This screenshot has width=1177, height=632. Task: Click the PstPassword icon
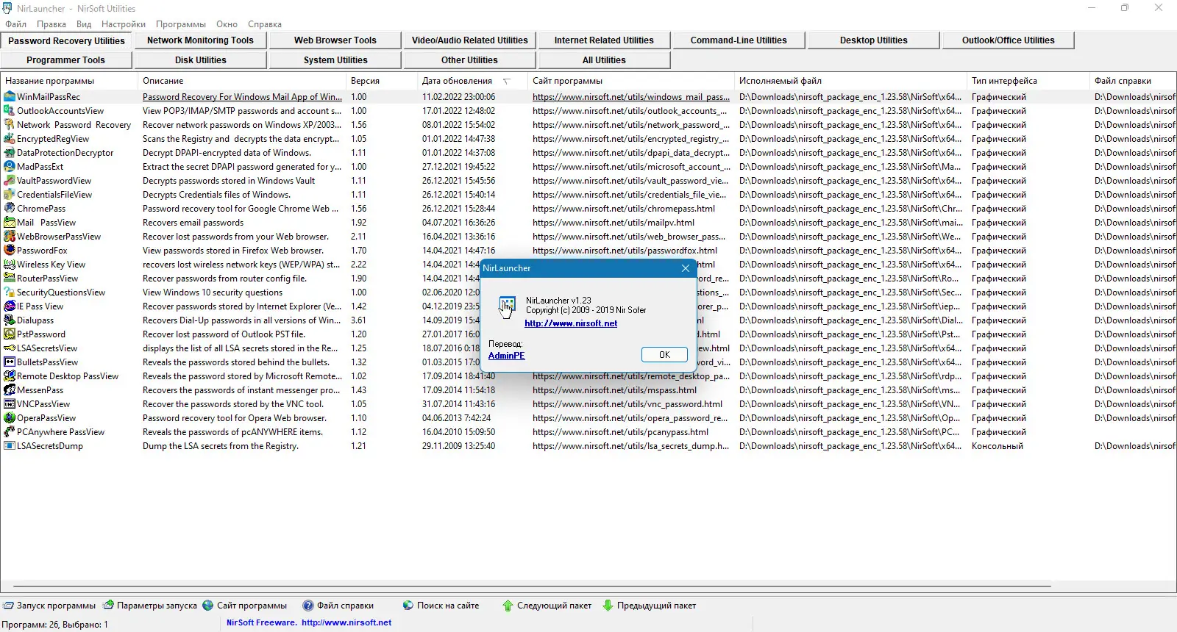10,334
